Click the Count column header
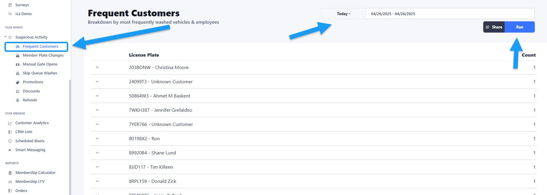The height and width of the screenshot is (195, 547). click(529, 55)
